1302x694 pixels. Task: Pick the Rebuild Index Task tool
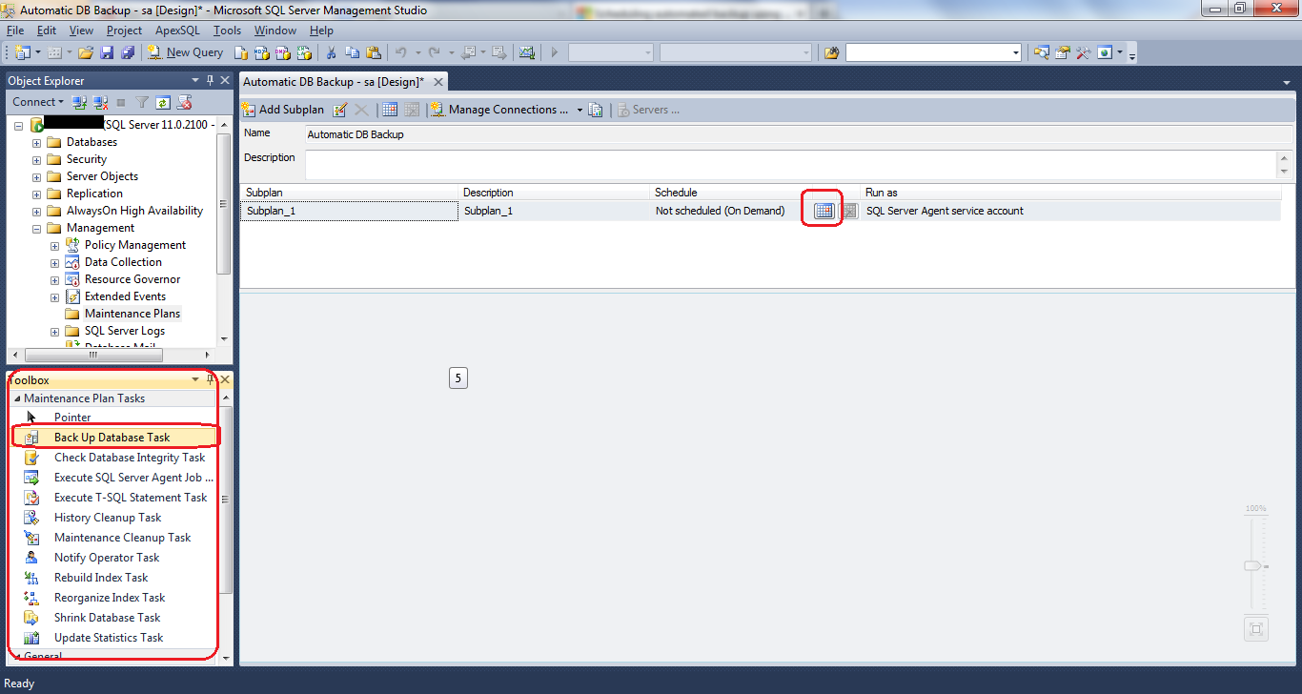pos(101,578)
